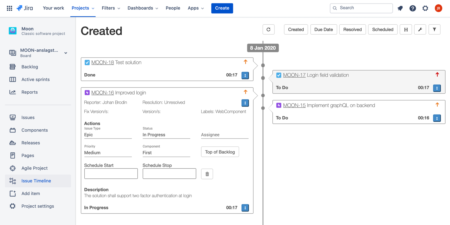The height and width of the screenshot is (225, 450).
Task: Click the Assignee field
Action: click(225, 135)
